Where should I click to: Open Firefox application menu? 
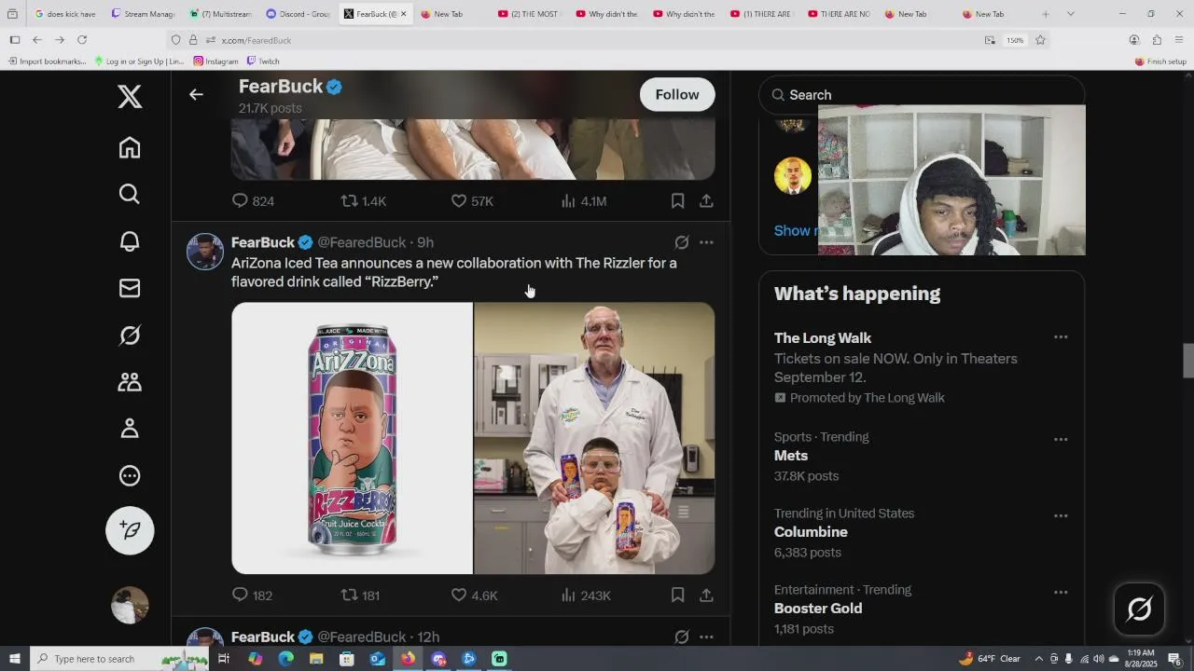(x=1179, y=40)
